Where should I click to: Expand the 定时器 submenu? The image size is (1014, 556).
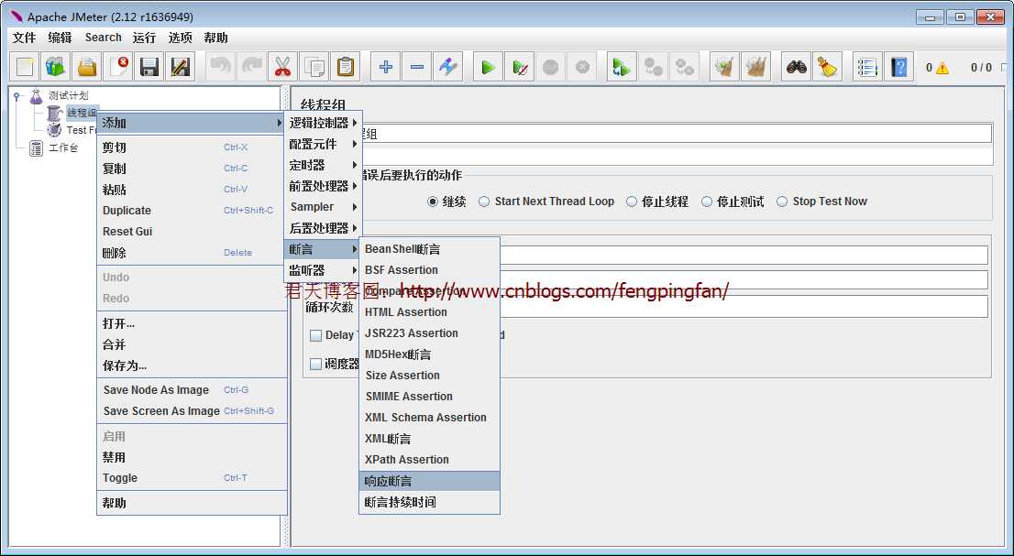tap(323, 165)
